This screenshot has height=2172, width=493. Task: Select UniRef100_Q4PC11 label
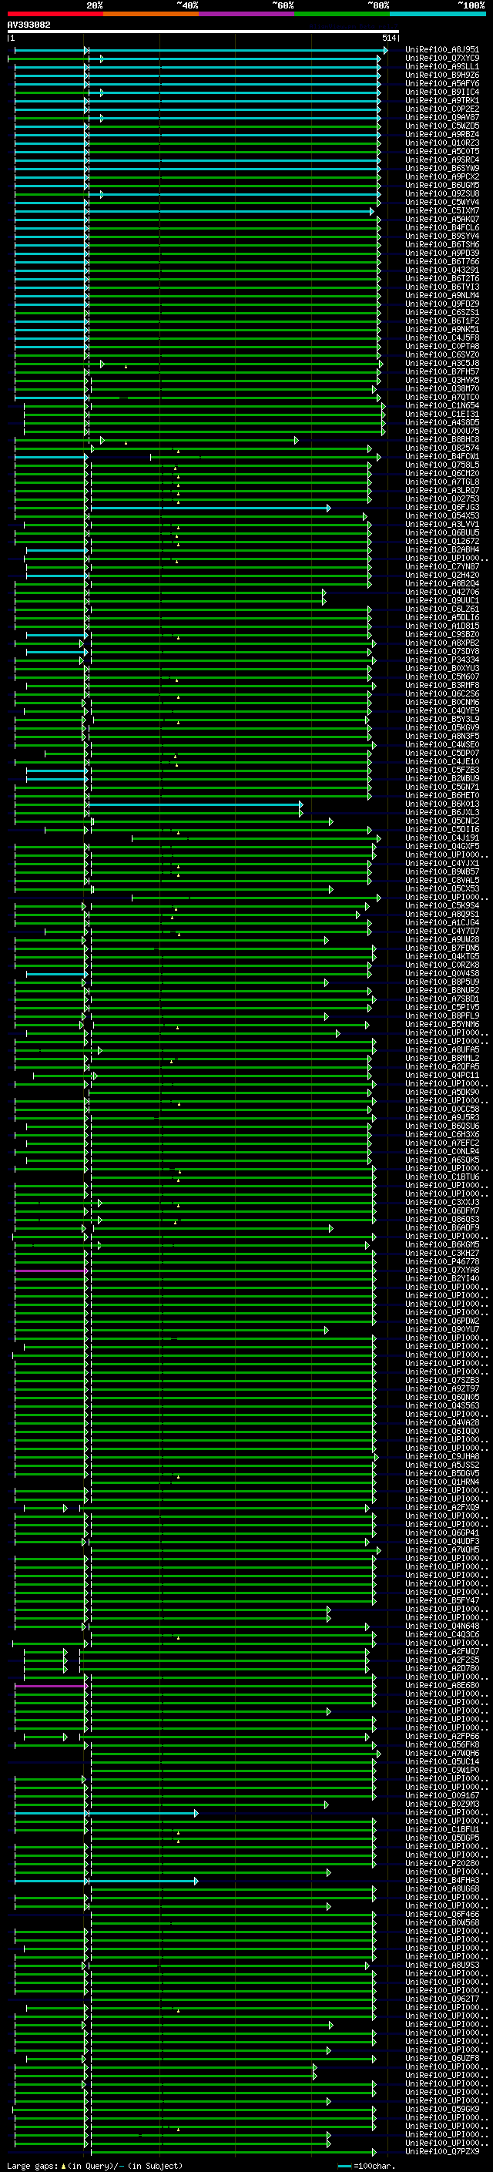442,1075
